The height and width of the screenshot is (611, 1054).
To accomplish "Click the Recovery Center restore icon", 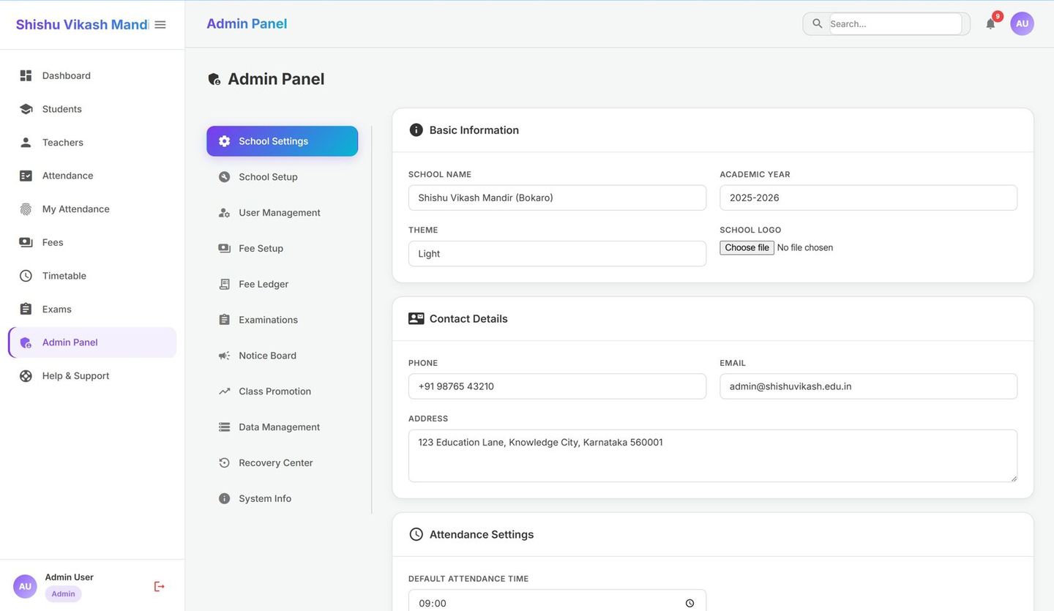I will tap(225, 463).
